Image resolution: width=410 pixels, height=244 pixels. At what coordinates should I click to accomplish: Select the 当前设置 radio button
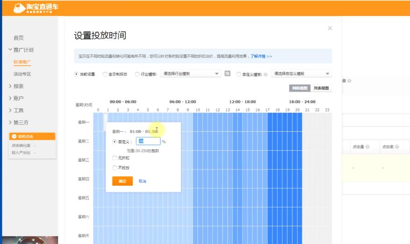click(76, 74)
